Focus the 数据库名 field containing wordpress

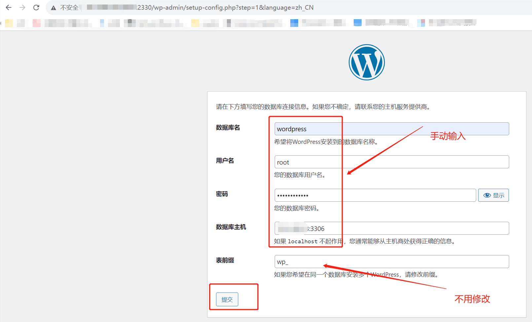coord(392,129)
